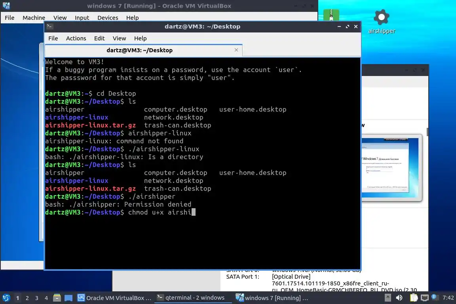Image resolution: width=456 pixels, height=304 pixels.
Task: Open File menu in VirtualBox VM window
Action: [x=9, y=18]
